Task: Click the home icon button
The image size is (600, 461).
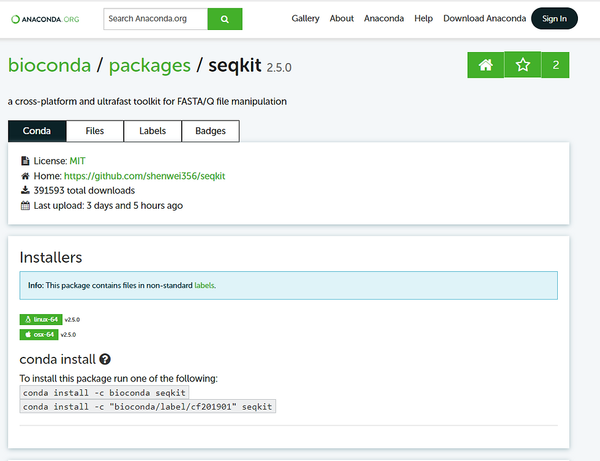Action: click(x=486, y=65)
